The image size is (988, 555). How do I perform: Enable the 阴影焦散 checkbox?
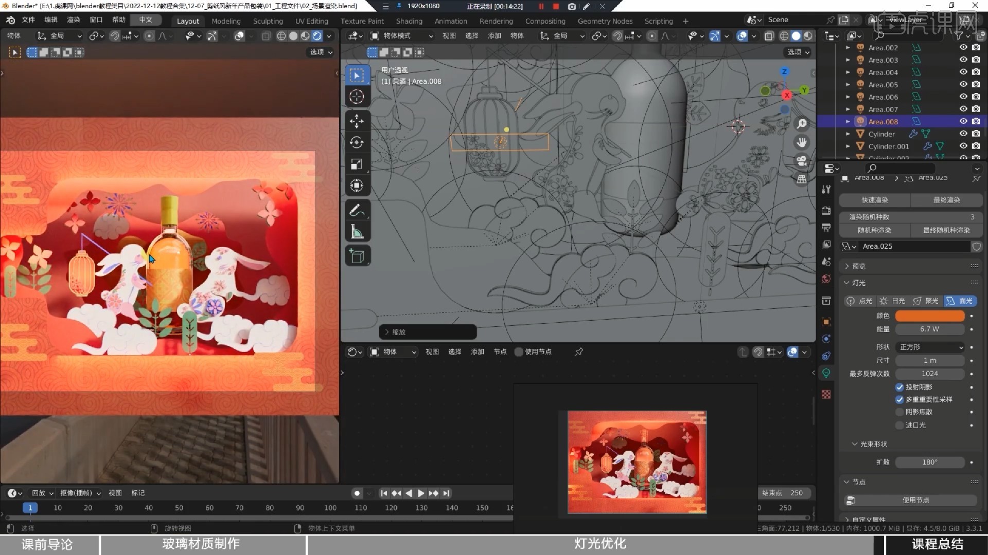coord(899,412)
